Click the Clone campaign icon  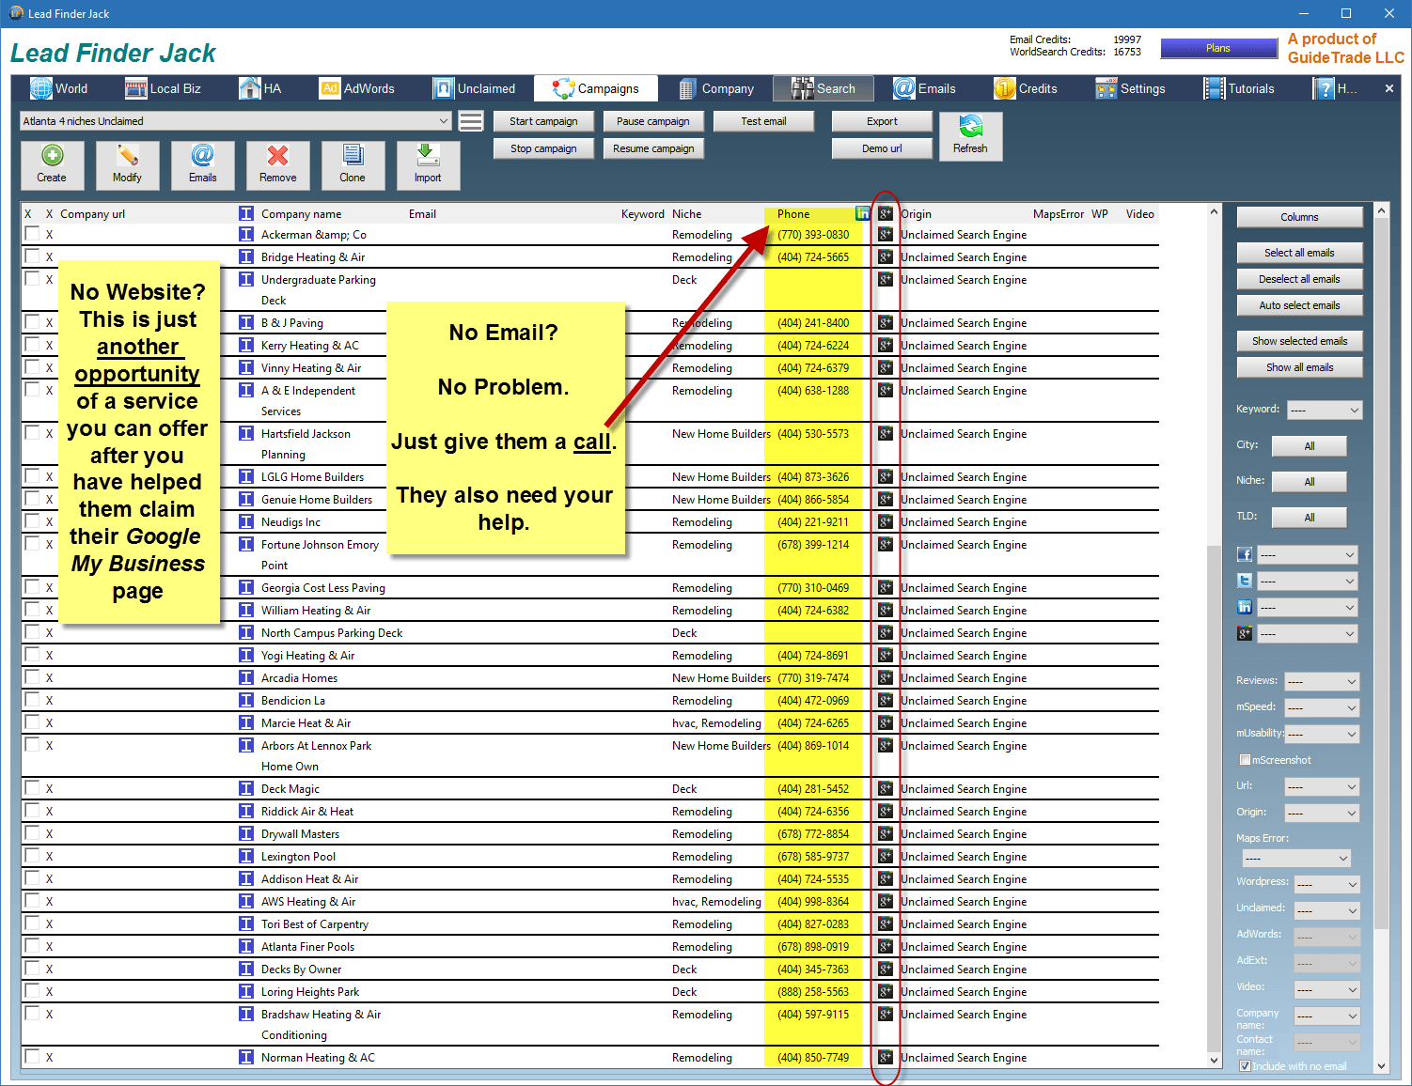click(x=353, y=164)
